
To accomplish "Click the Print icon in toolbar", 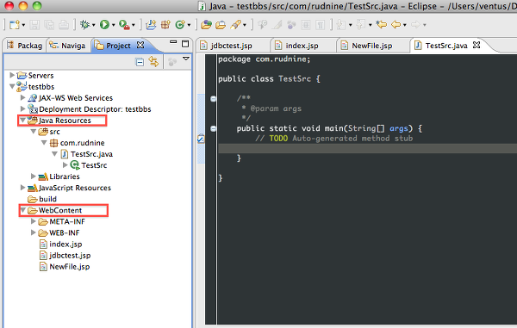I will tap(64, 25).
